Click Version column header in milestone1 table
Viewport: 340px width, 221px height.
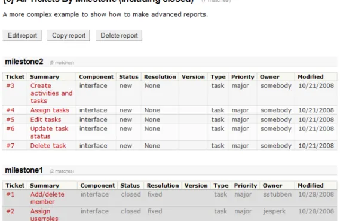click(196, 186)
